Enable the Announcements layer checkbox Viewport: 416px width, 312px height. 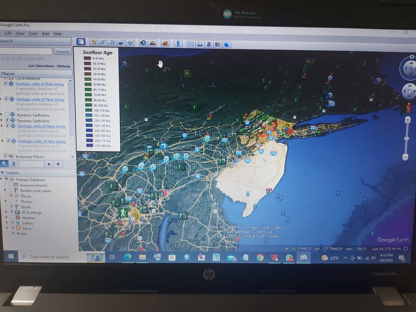tap(10, 184)
